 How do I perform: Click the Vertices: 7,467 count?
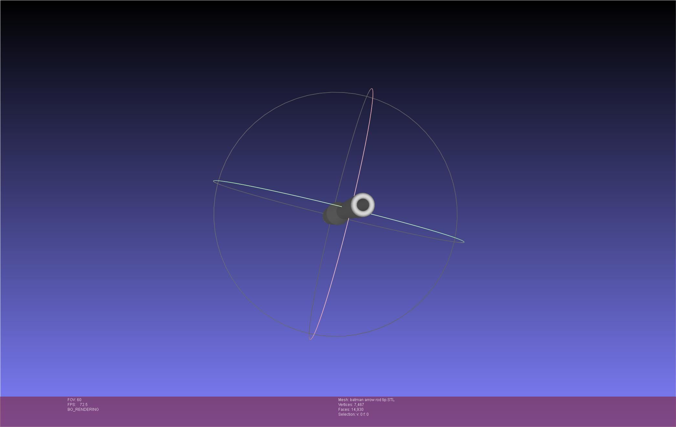click(x=351, y=405)
